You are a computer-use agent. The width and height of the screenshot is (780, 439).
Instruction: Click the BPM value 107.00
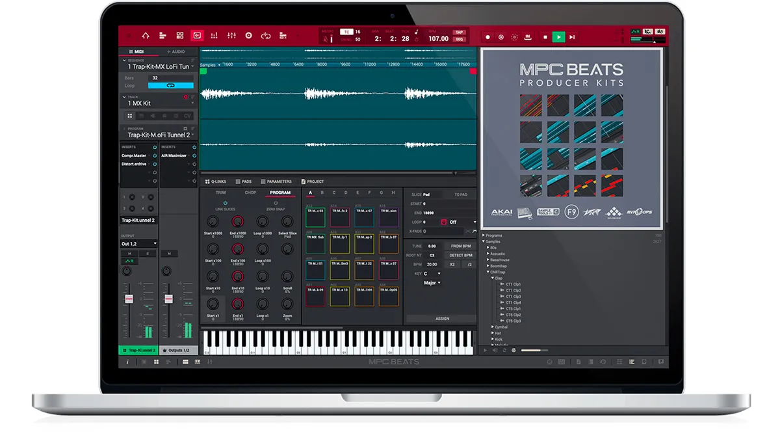point(439,39)
